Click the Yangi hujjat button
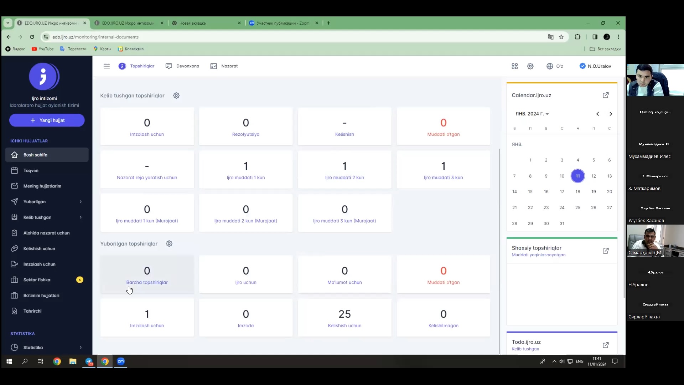 47,120
